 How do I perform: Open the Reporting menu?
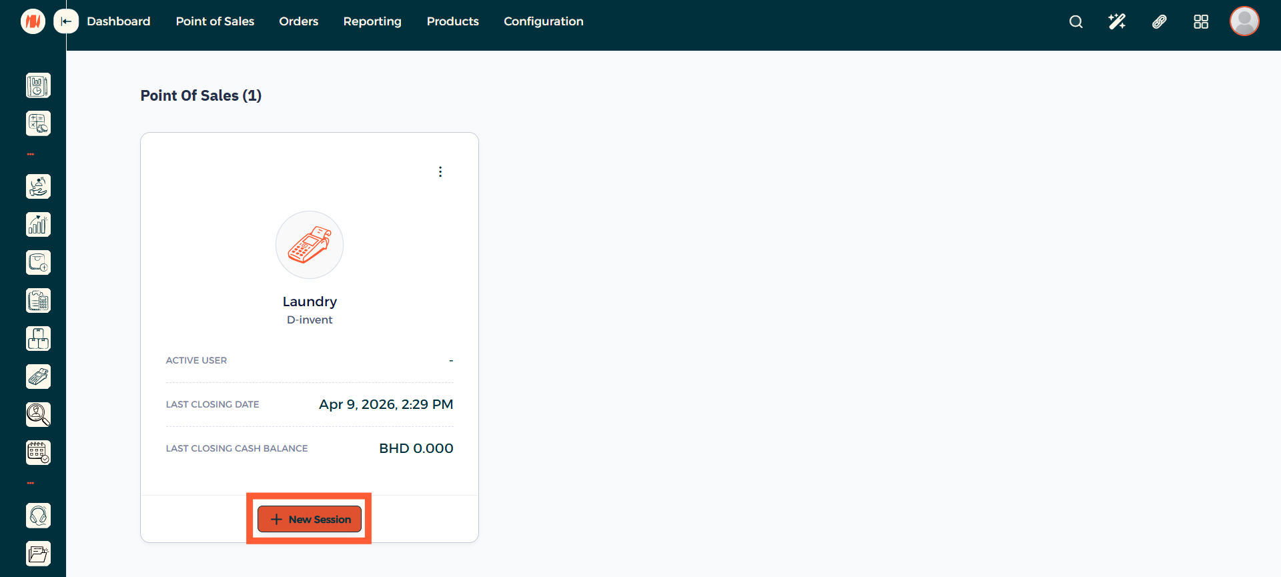372,21
